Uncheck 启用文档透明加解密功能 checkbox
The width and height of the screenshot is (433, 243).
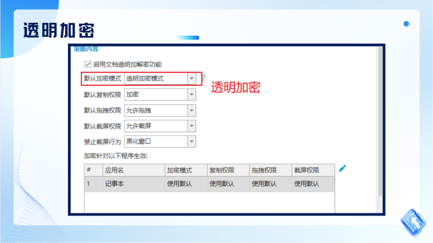click(87, 64)
